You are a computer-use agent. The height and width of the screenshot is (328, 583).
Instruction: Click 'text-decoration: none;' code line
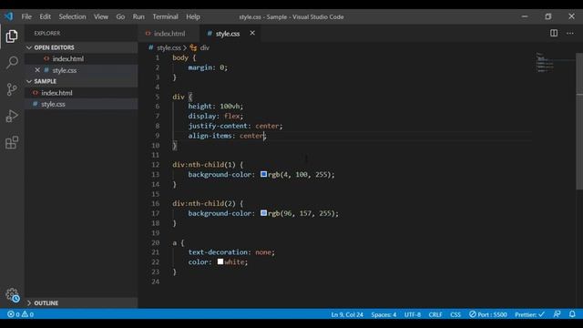tap(231, 252)
